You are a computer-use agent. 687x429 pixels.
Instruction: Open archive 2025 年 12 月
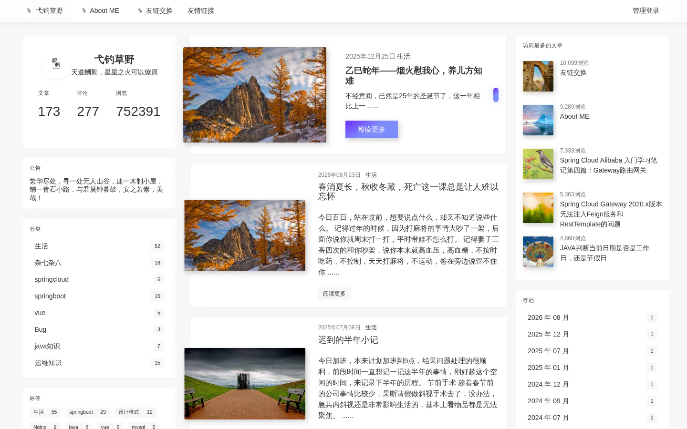tap(593, 334)
